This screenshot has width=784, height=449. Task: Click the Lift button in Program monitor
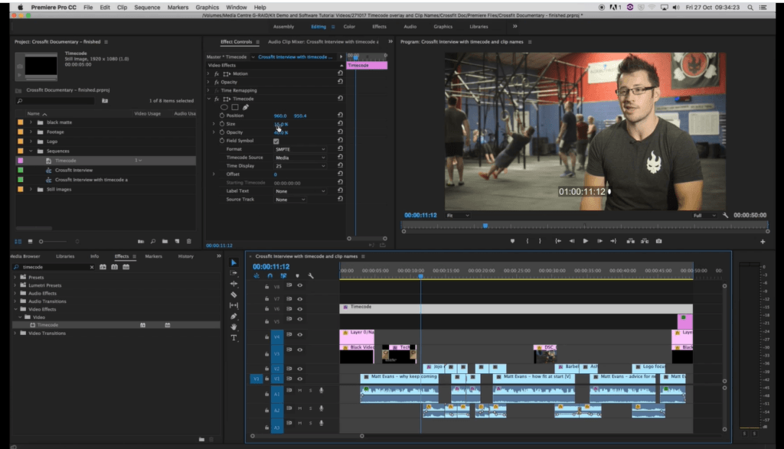(x=631, y=241)
